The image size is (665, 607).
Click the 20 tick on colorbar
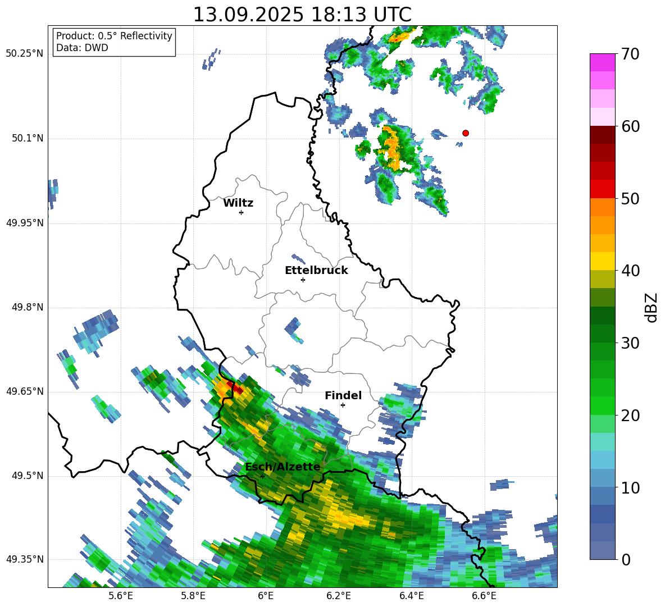[x=630, y=415]
